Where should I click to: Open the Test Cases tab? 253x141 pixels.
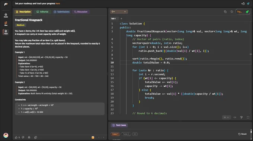point(119,125)
